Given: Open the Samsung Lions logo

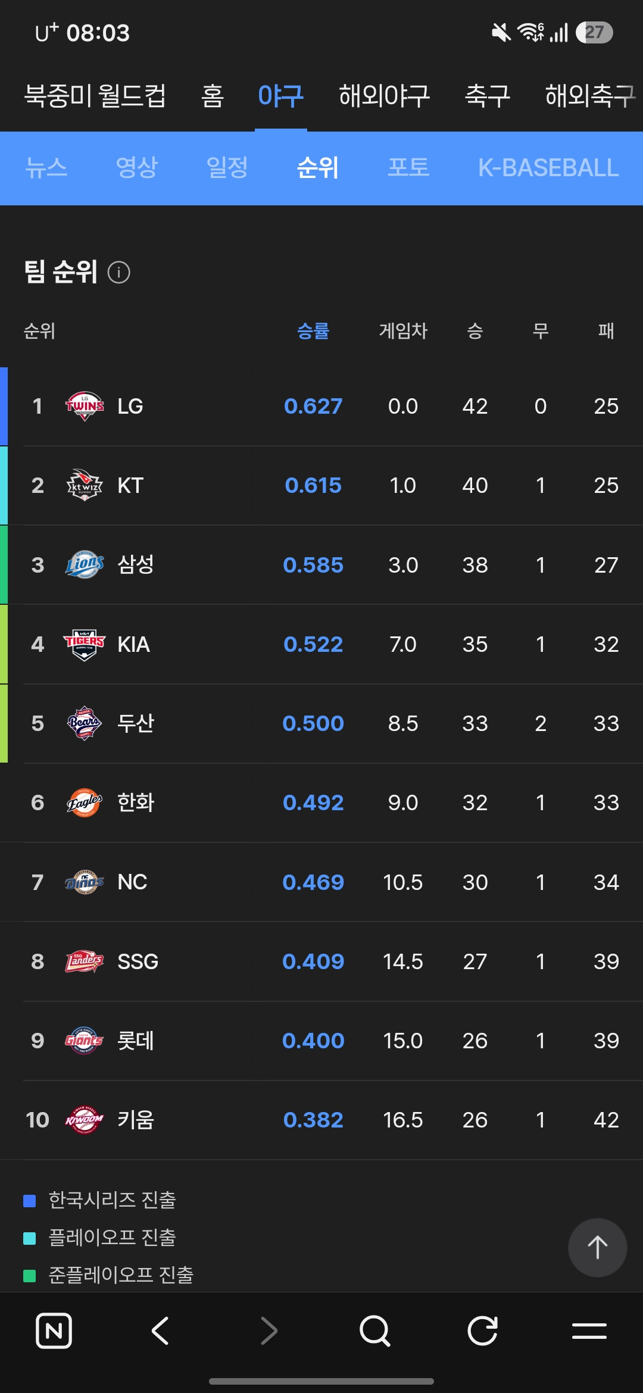Looking at the screenshot, I should [x=85, y=564].
